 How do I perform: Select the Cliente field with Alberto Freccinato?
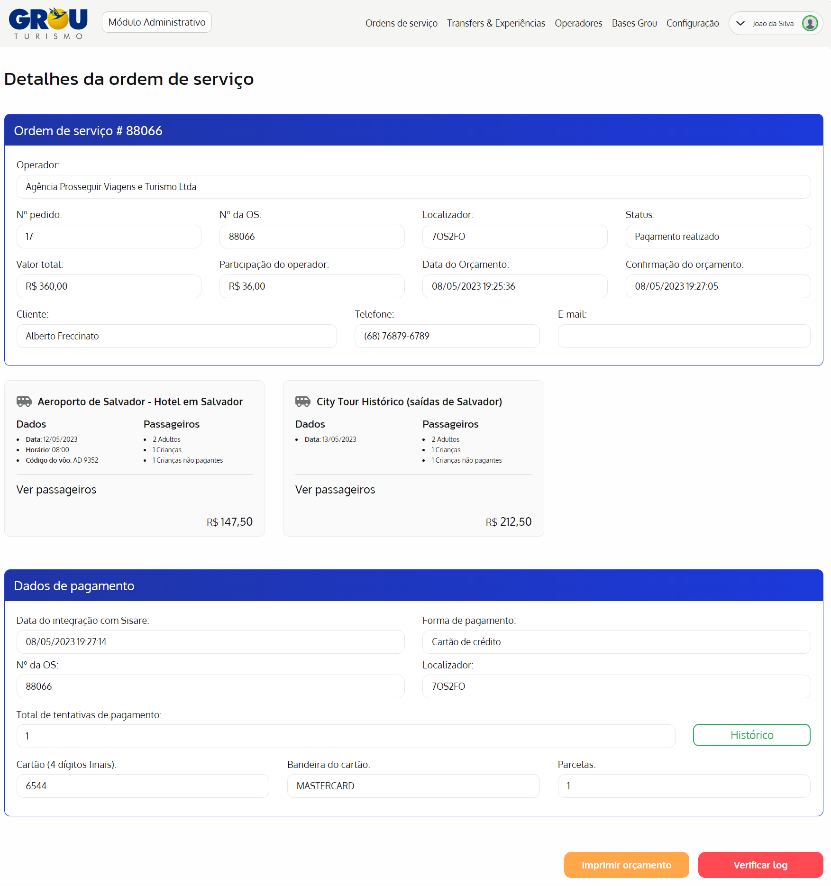(176, 336)
